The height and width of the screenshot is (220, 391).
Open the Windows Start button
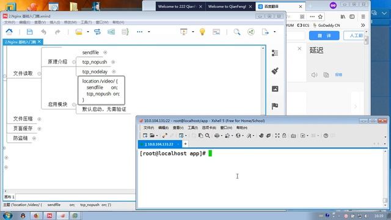pos(7,216)
